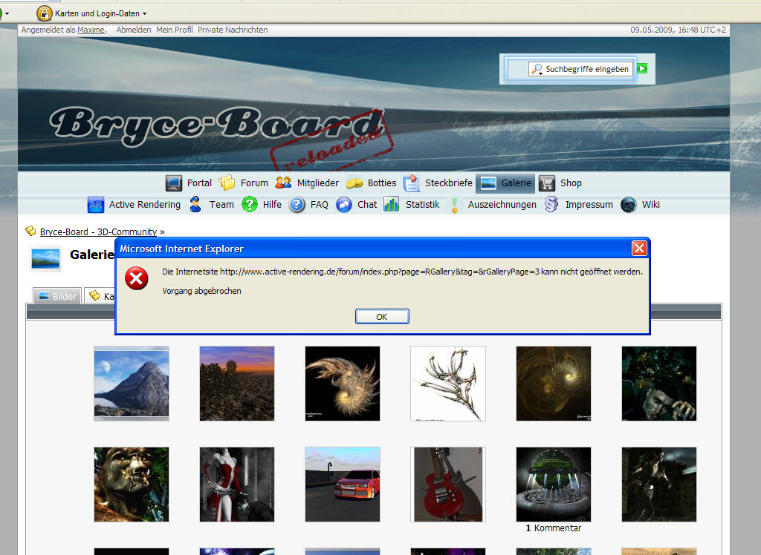761x555 pixels.
Task: Click the large Galerie heading icon
Action: pyautogui.click(x=45, y=258)
